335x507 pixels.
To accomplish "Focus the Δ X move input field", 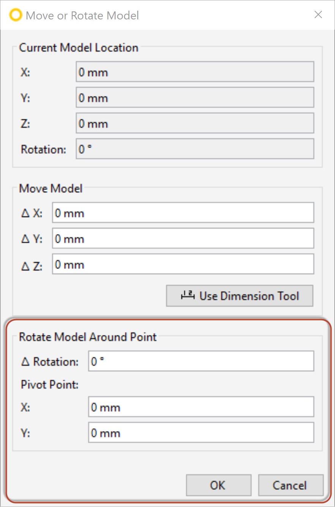I will (x=183, y=213).
